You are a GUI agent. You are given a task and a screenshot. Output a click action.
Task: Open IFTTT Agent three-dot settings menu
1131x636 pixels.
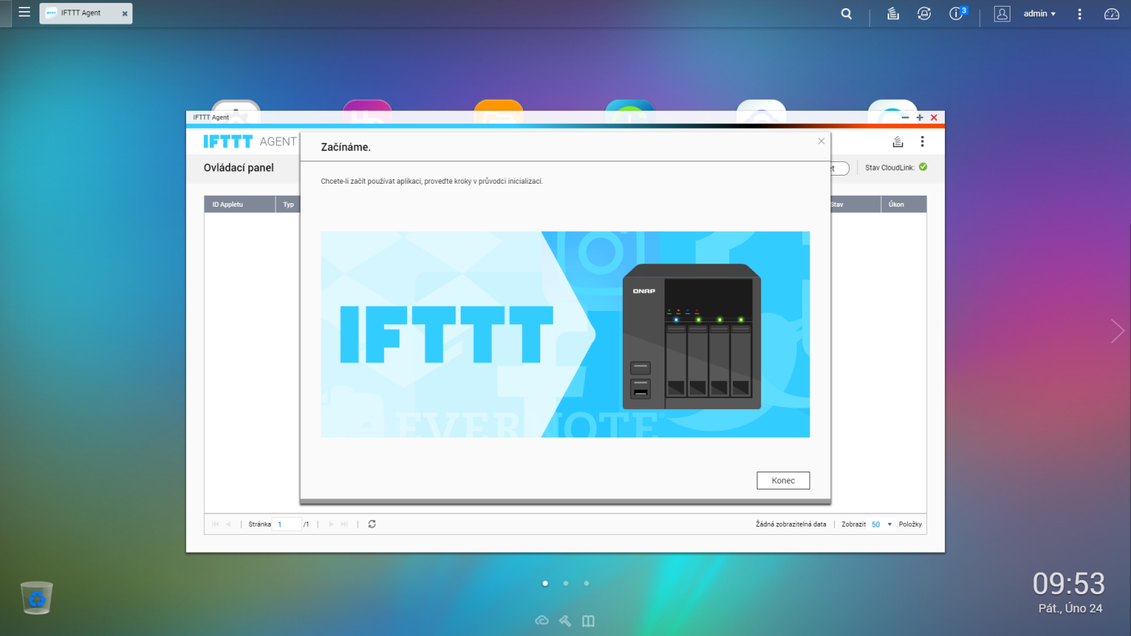click(x=923, y=141)
